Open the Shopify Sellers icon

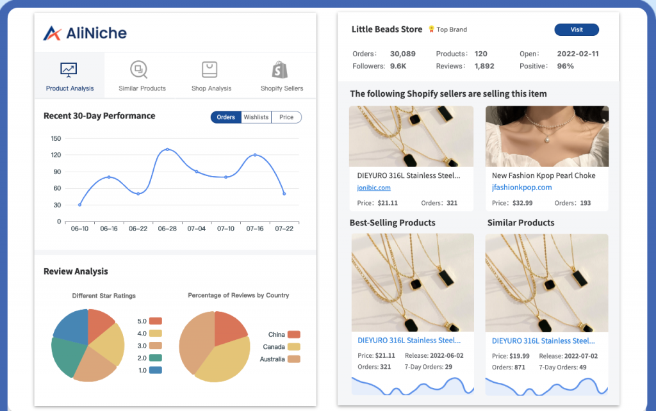[x=280, y=70]
